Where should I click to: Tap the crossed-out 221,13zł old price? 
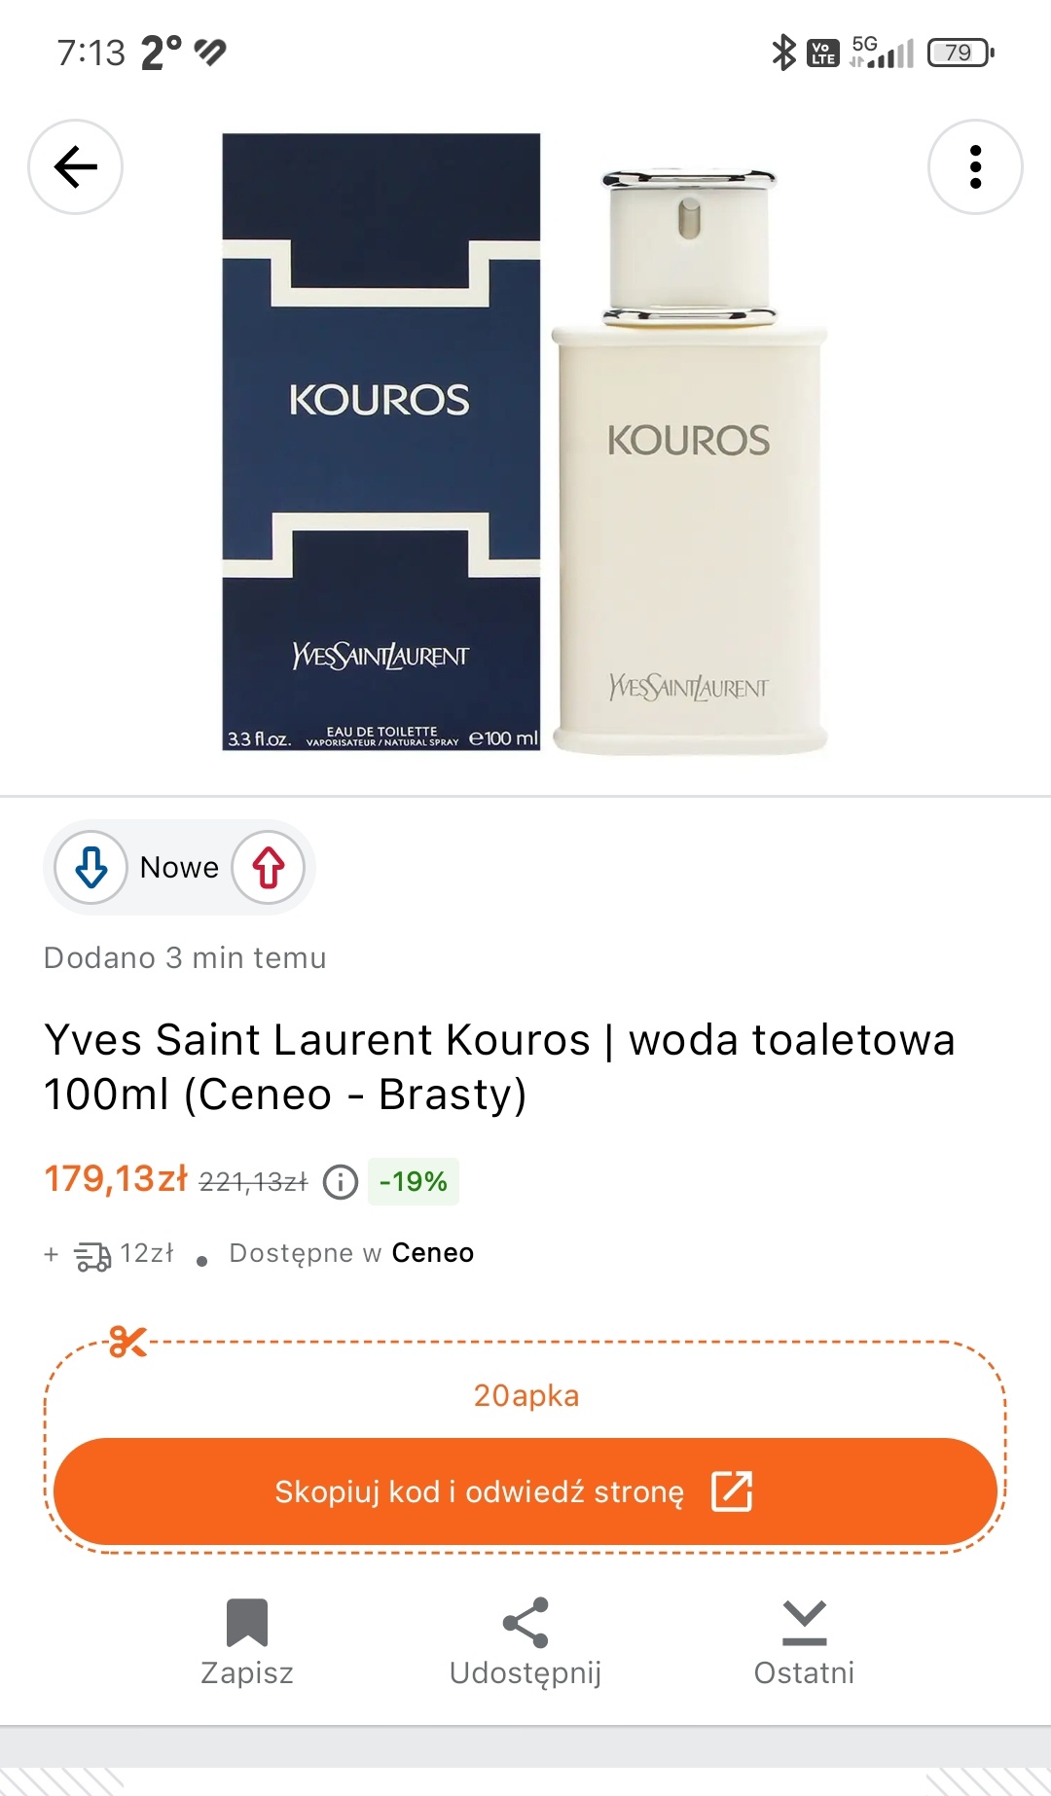pyautogui.click(x=253, y=1182)
